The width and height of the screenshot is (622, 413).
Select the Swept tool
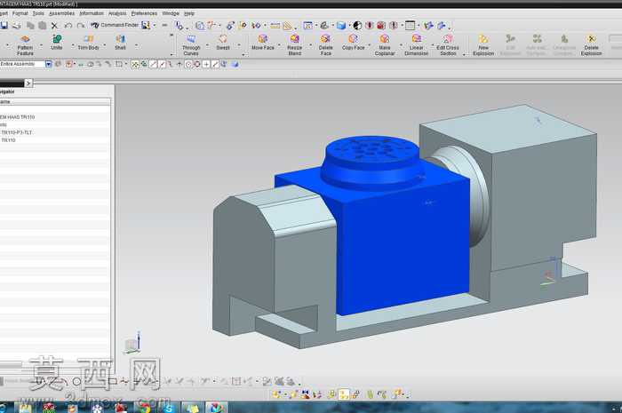(223, 43)
